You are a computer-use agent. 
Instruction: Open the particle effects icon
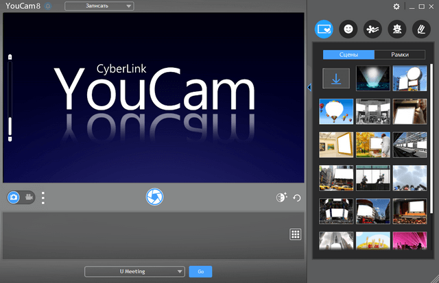tap(372, 29)
